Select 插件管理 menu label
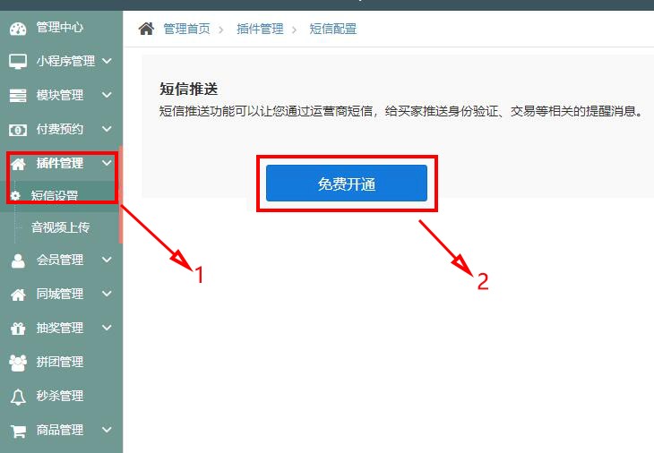Screen dimensions: 654x453 coord(60,163)
